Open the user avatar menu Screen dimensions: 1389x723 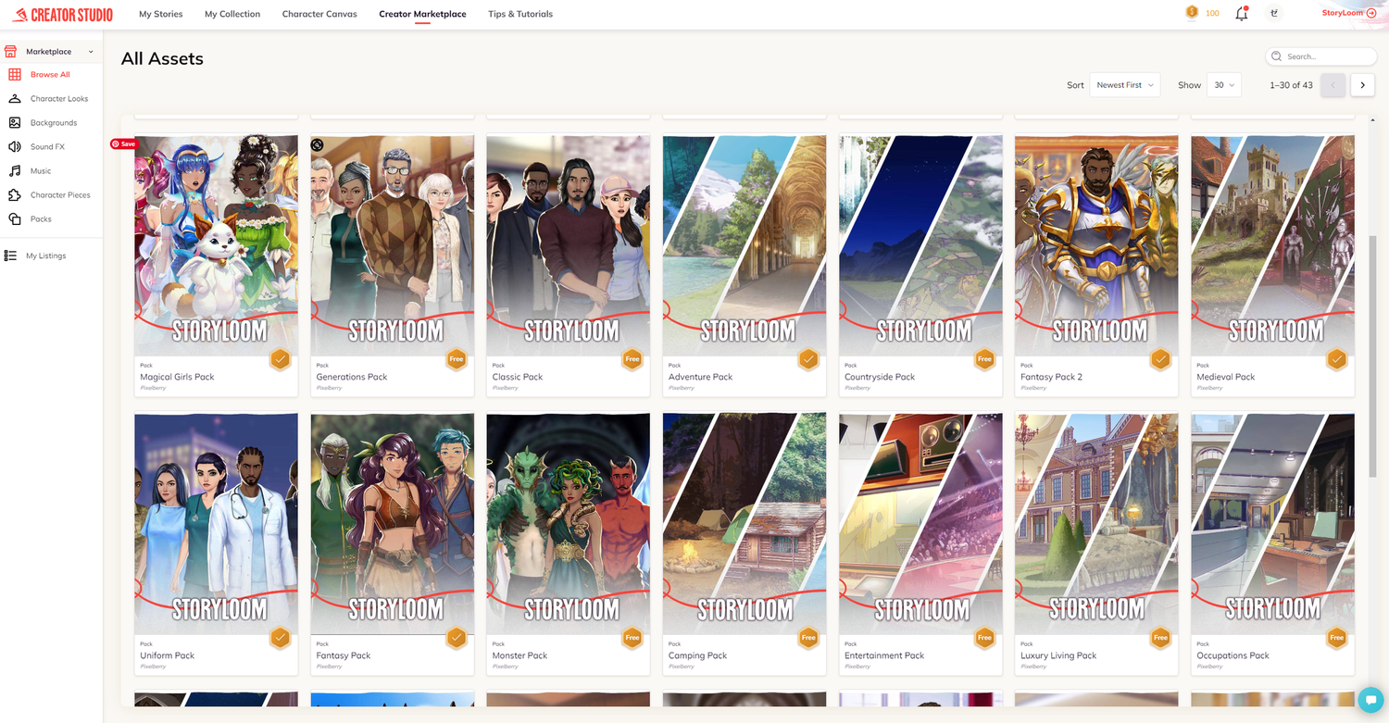point(1274,13)
